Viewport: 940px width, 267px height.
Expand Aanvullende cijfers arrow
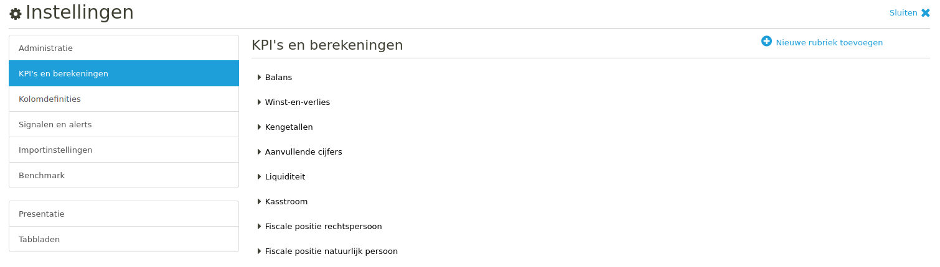click(x=259, y=152)
